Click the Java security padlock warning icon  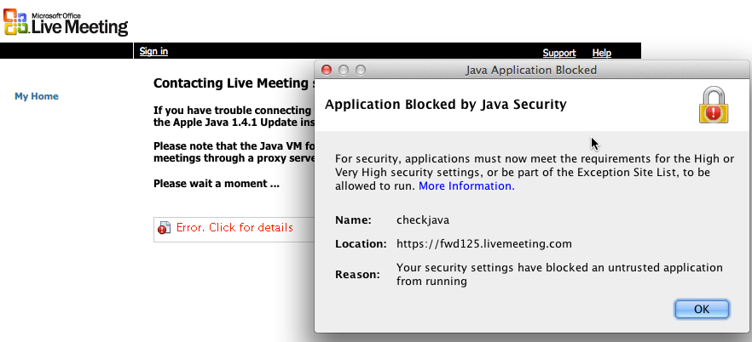pyautogui.click(x=714, y=105)
